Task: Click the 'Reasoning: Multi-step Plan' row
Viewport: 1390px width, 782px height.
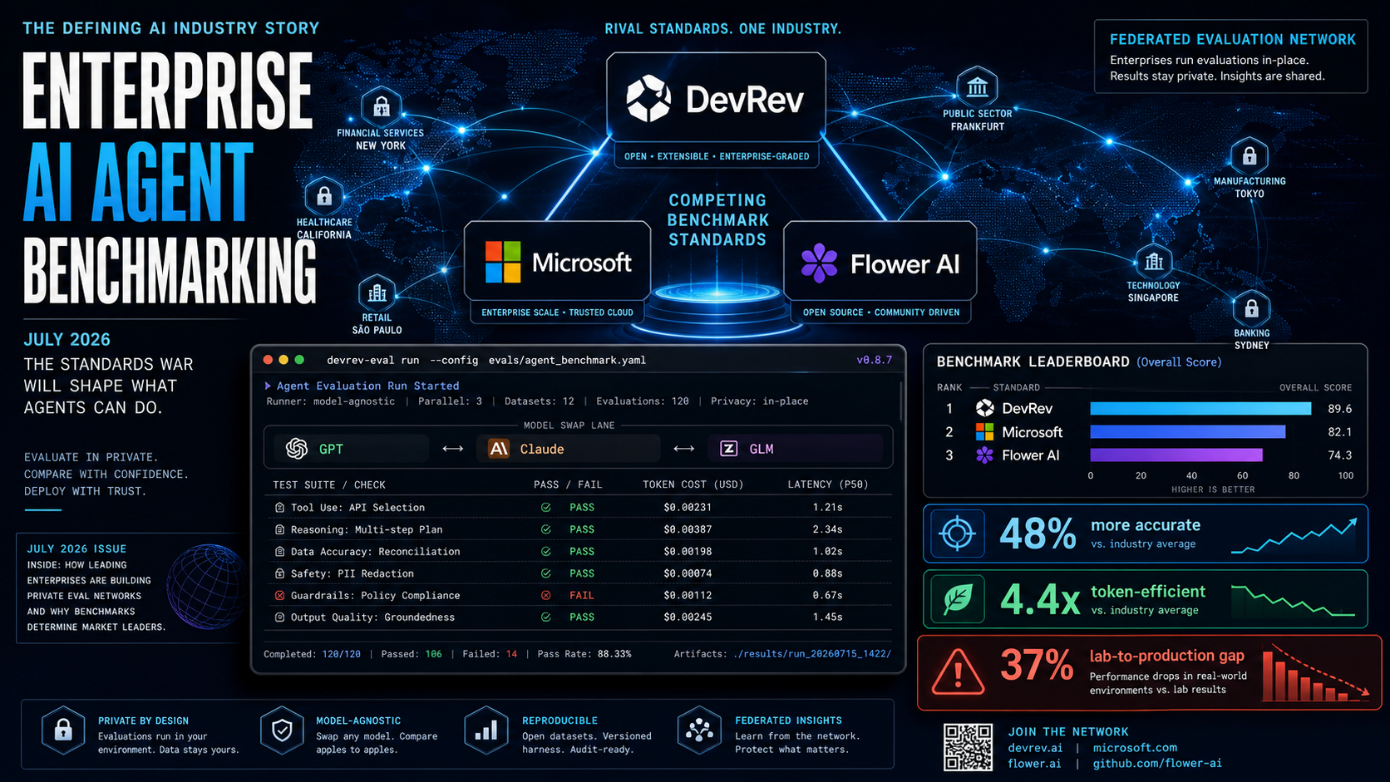Action: click(578, 529)
